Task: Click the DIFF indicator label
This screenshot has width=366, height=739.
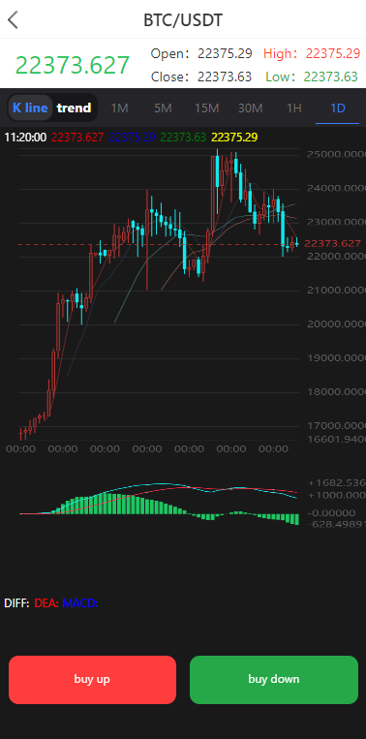Action: [x=17, y=602]
